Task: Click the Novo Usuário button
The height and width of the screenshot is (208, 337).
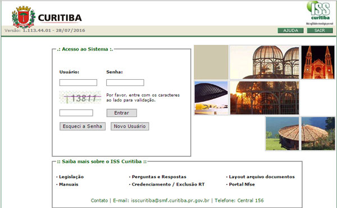Action: (130, 126)
